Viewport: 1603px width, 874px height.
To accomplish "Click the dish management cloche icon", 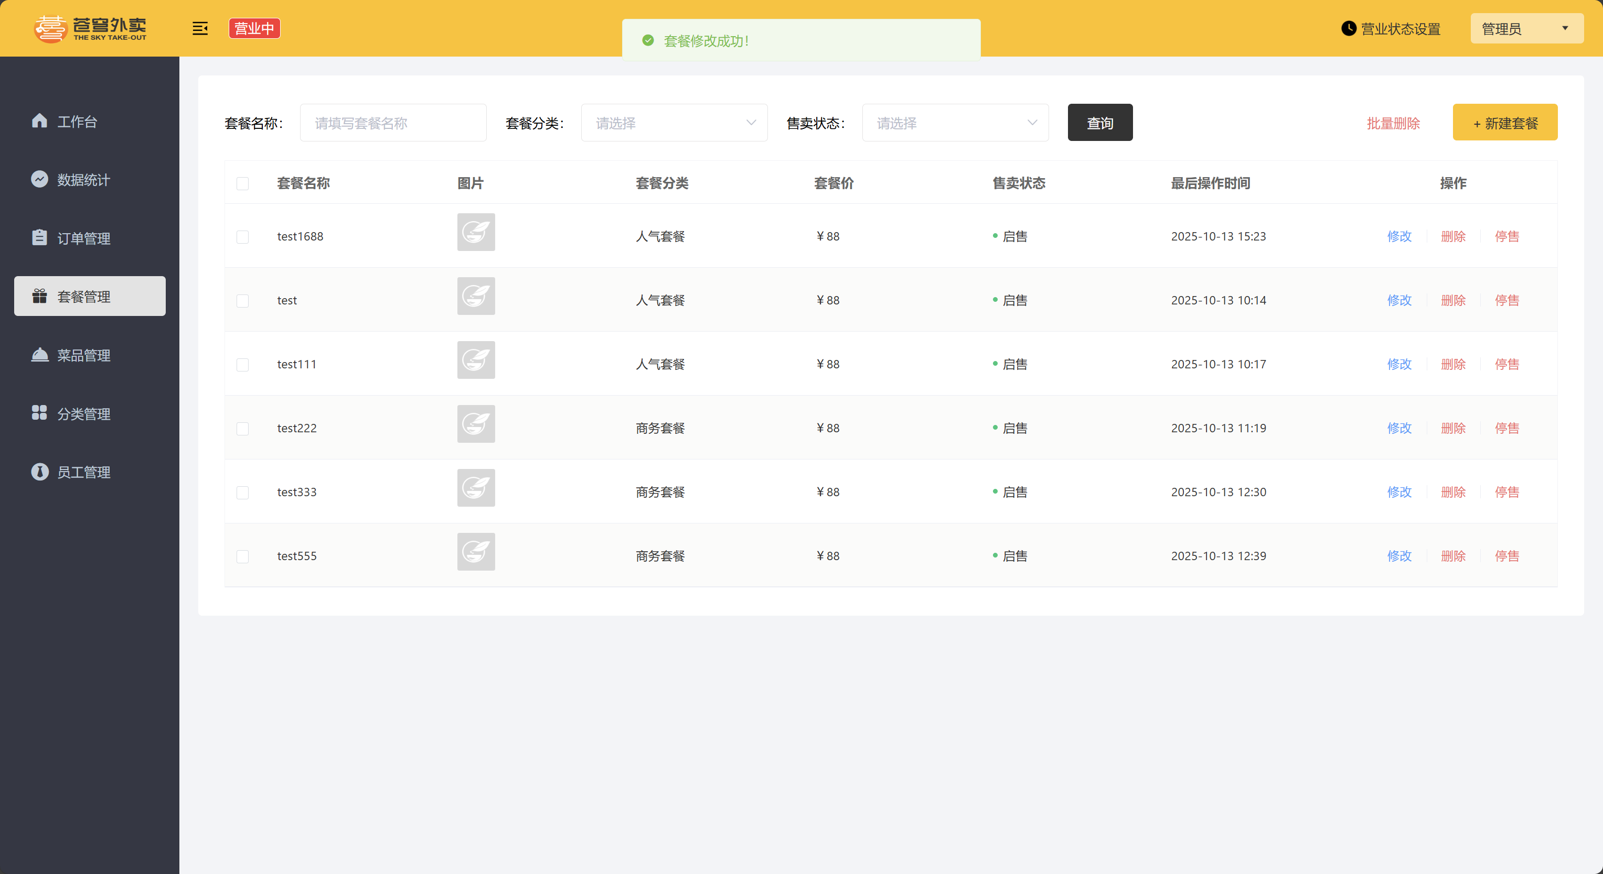I will 39,354.
